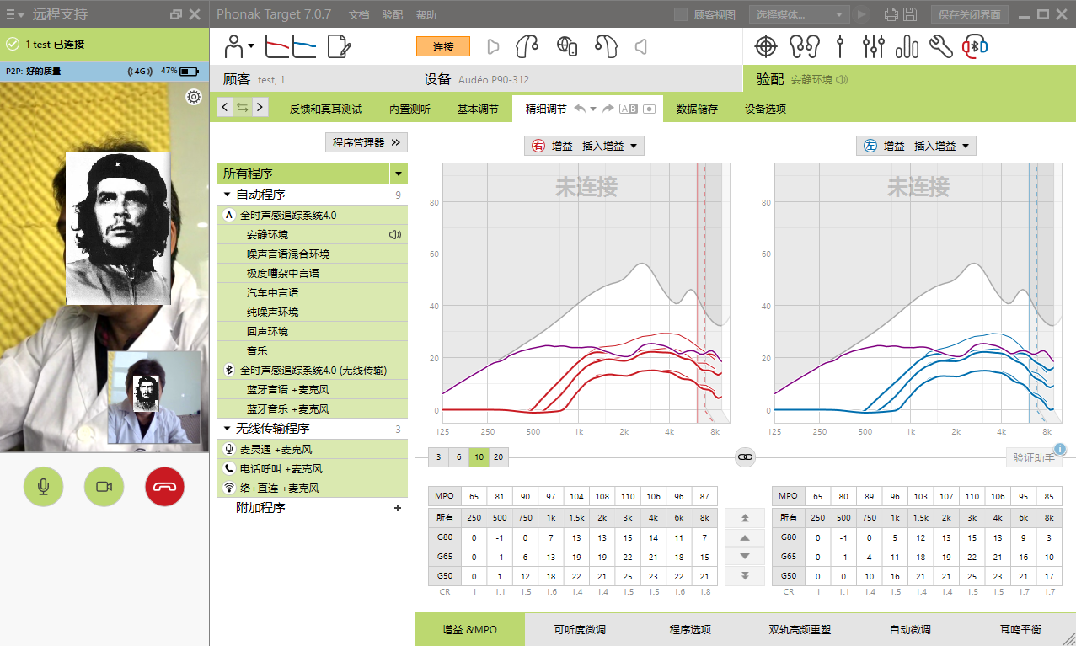
Task: Open the data logging bars icon
Action: pyautogui.click(x=907, y=46)
